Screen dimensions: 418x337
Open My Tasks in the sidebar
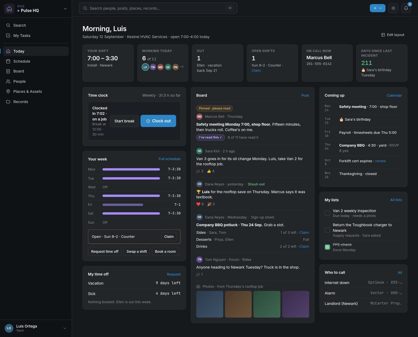pos(36,36)
